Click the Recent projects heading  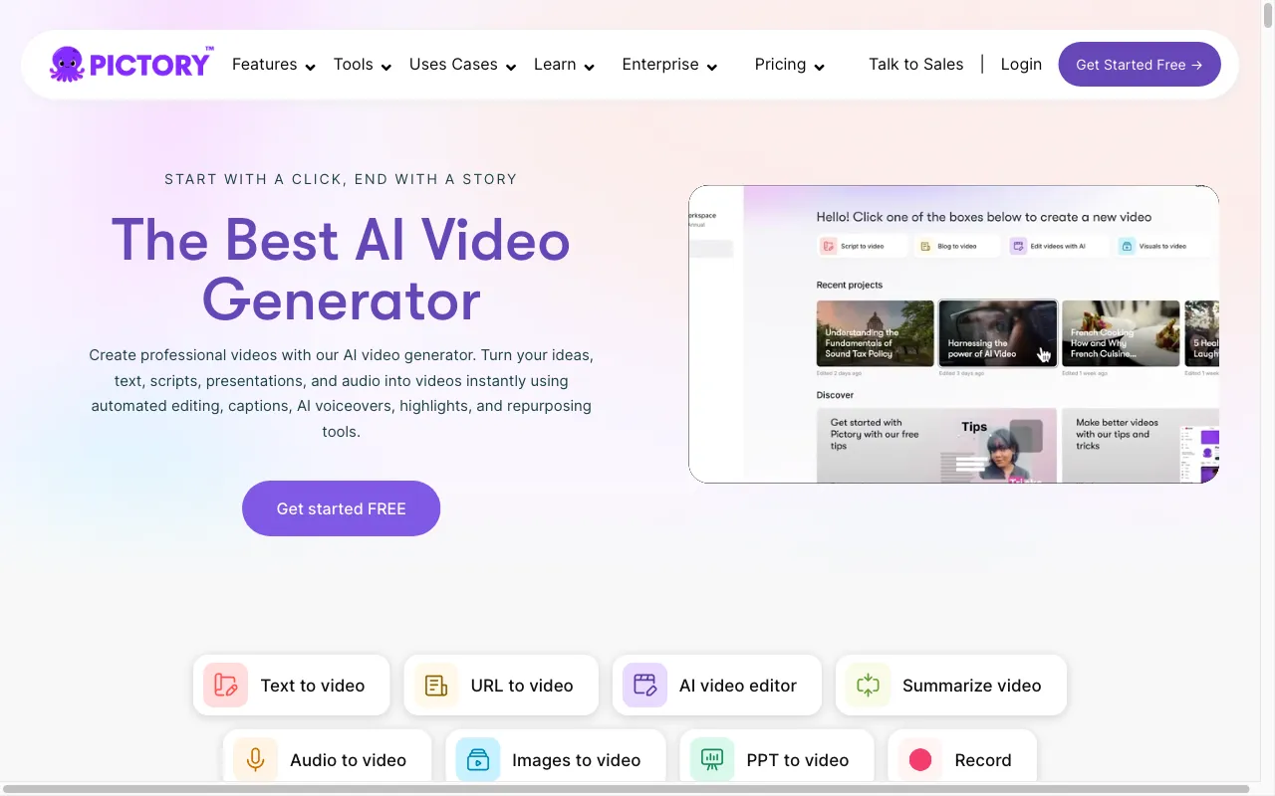tap(850, 285)
